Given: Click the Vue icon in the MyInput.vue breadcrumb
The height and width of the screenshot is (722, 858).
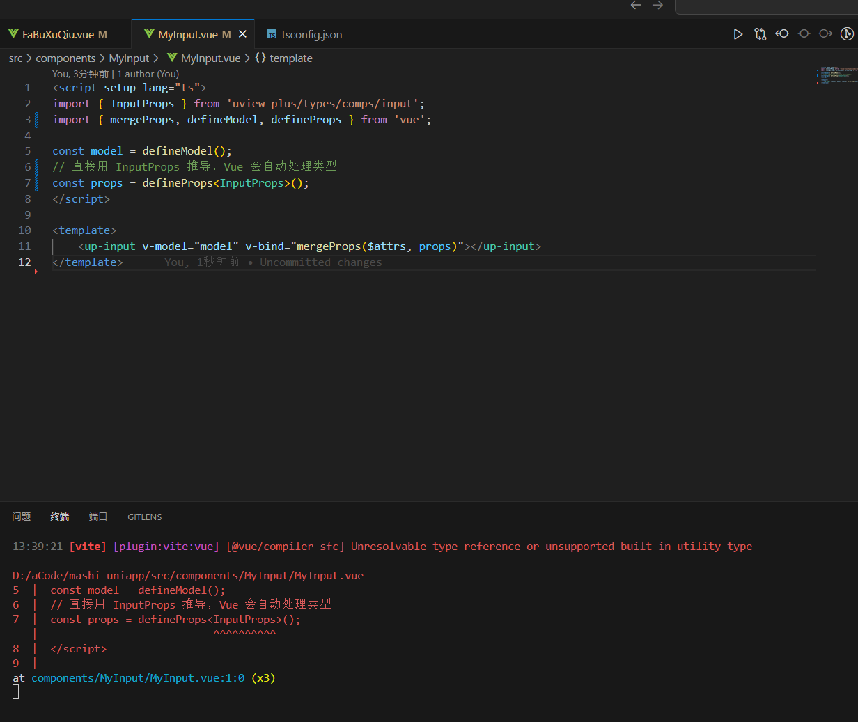Looking at the screenshot, I should point(172,58).
